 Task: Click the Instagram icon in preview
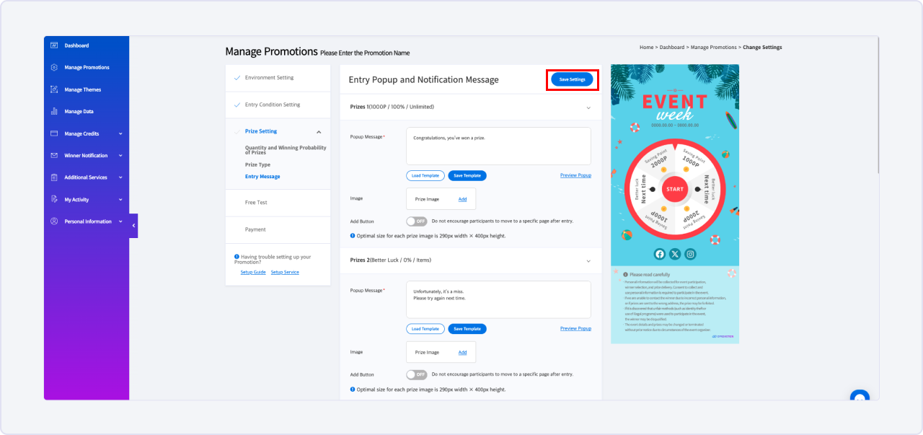(690, 254)
